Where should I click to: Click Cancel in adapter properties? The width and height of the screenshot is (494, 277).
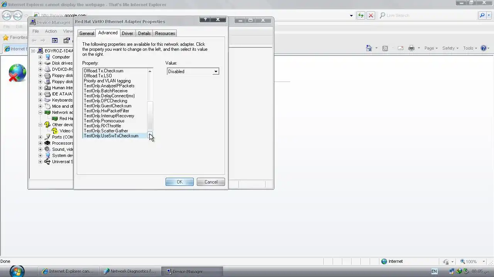[x=211, y=182]
